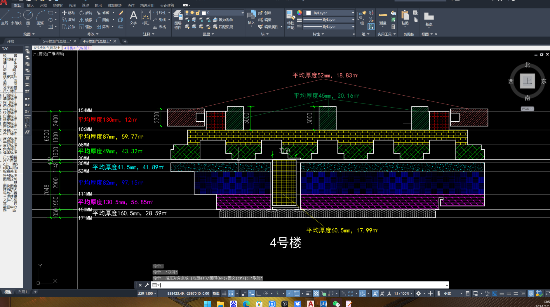Open the 小数 units dropdown

coord(453,293)
